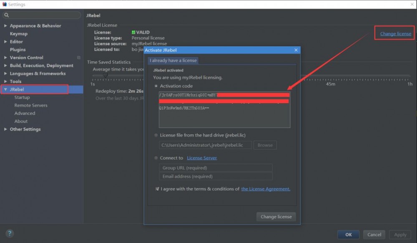The width and height of the screenshot is (417, 243).
Task: Click the Browse button for jrebel.lic
Action: [265, 145]
